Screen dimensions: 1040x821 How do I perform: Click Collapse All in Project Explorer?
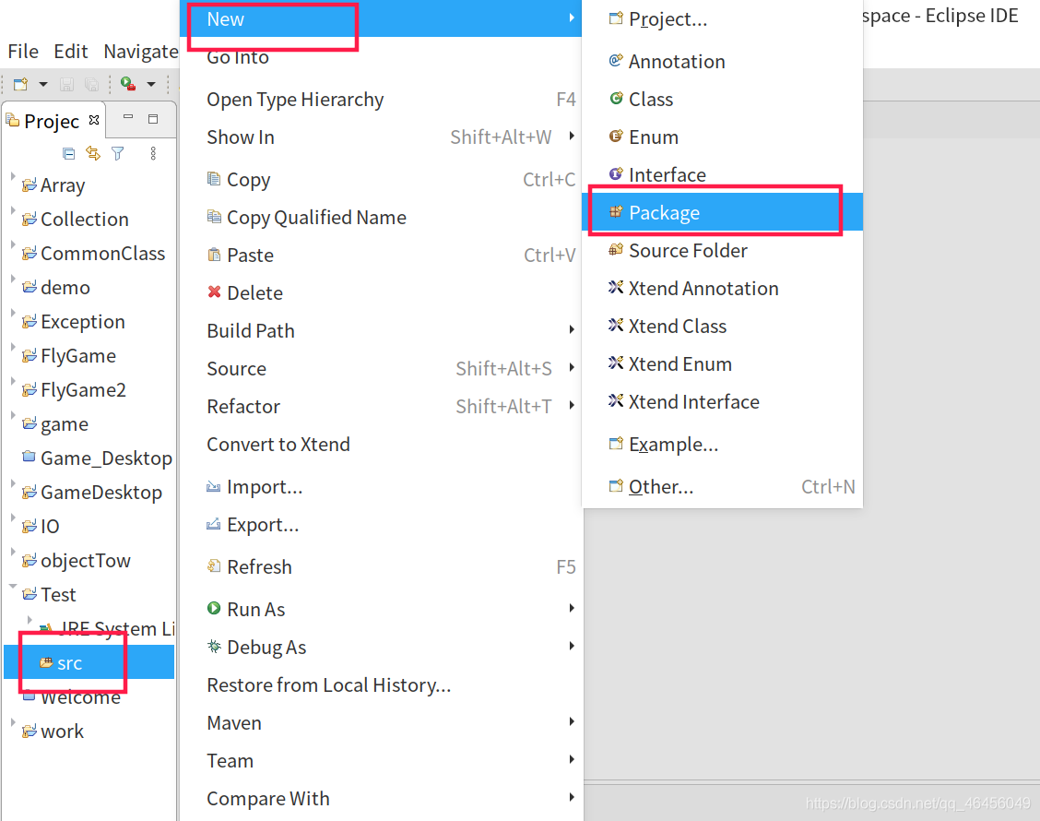point(68,154)
